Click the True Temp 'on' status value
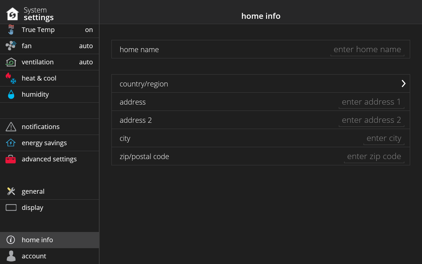 [x=89, y=30]
